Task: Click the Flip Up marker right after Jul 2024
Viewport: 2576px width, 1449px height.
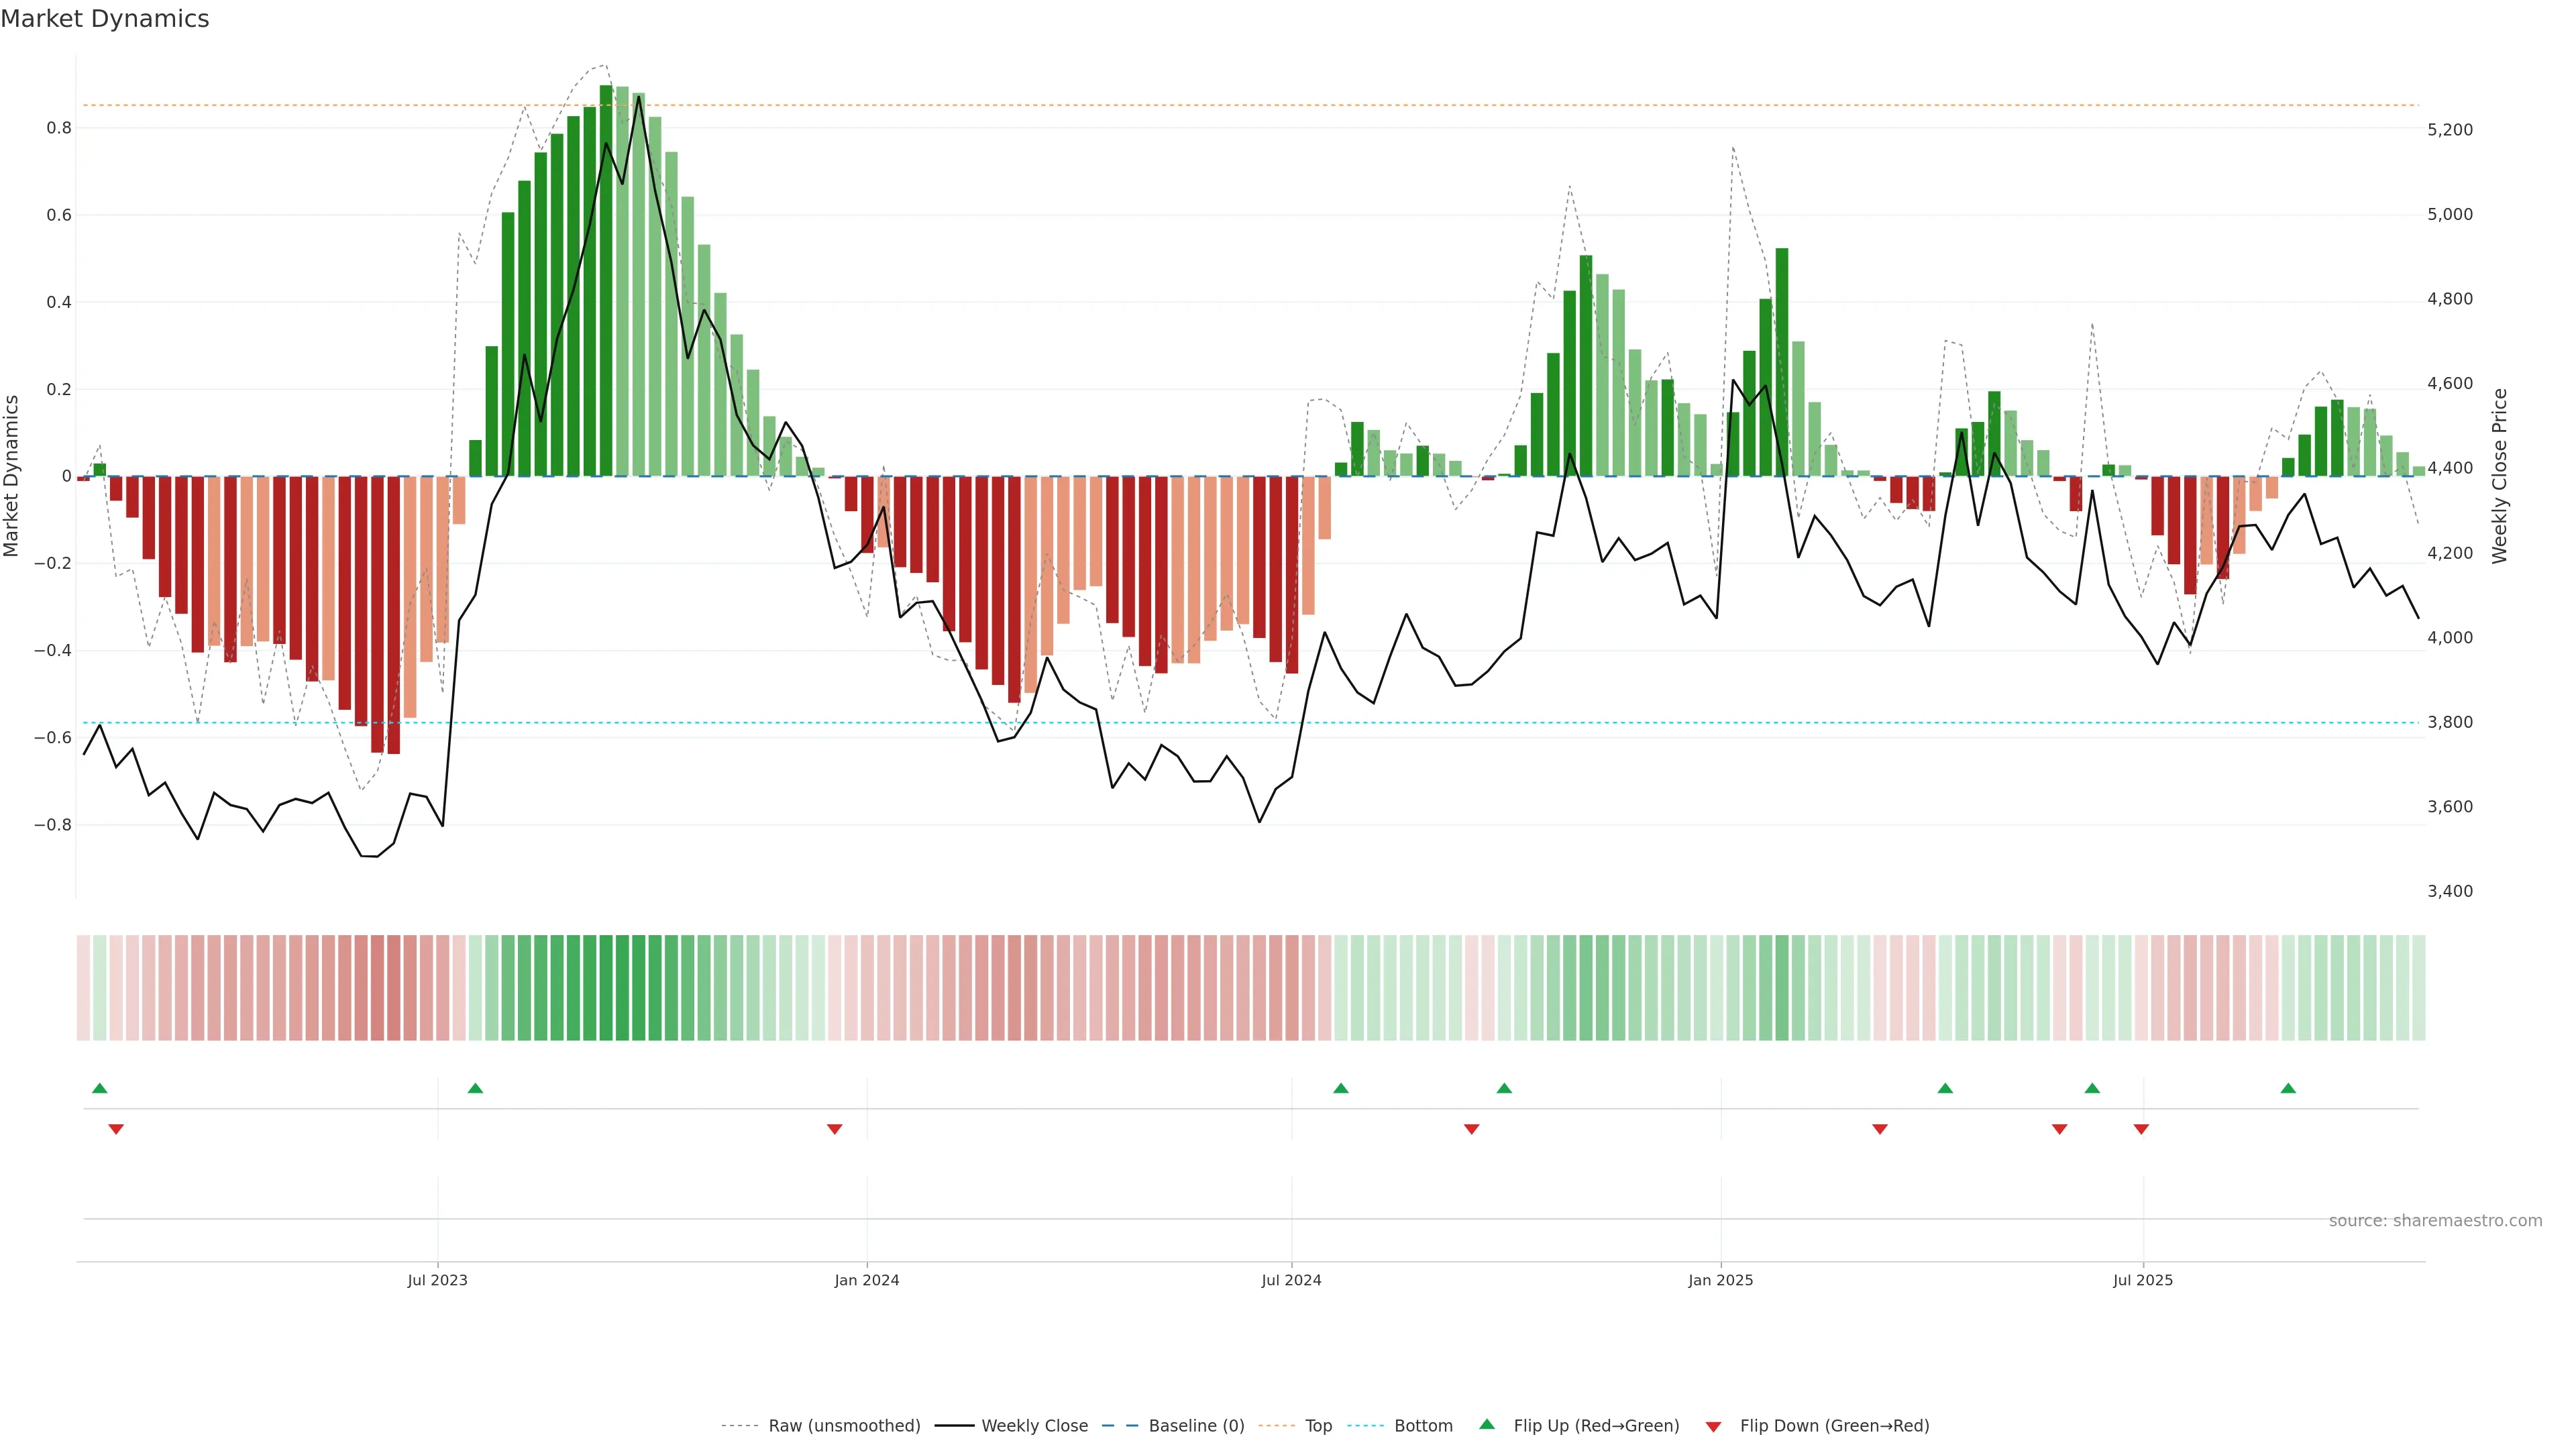Action: (x=1341, y=1088)
